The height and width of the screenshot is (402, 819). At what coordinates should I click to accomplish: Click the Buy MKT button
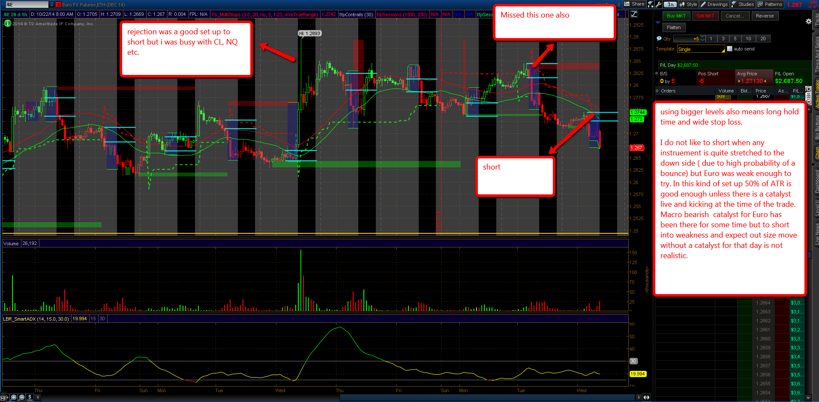click(676, 16)
